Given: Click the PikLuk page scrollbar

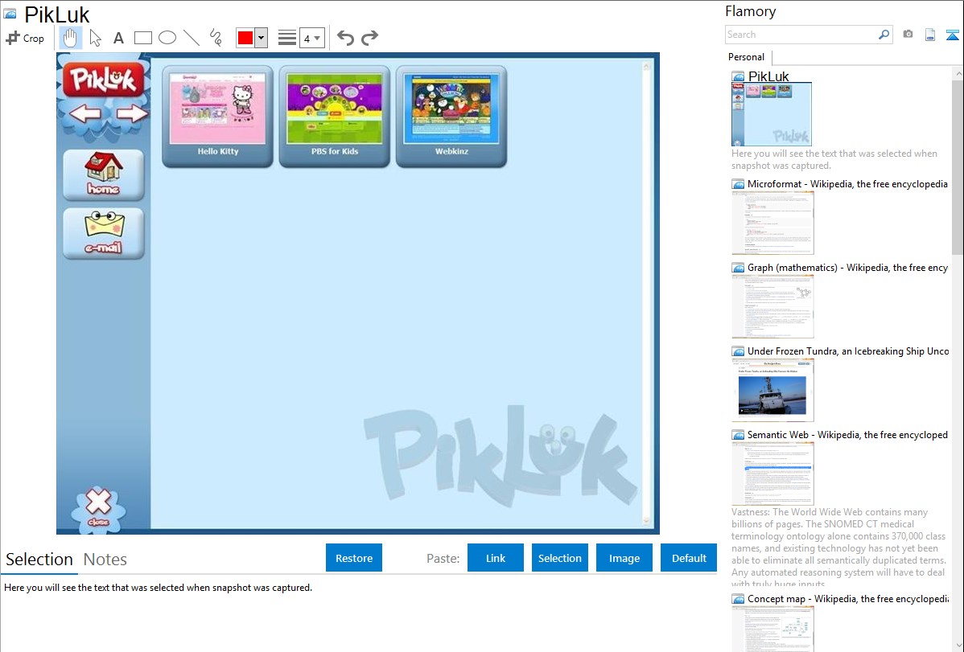Looking at the screenshot, I should [646, 293].
